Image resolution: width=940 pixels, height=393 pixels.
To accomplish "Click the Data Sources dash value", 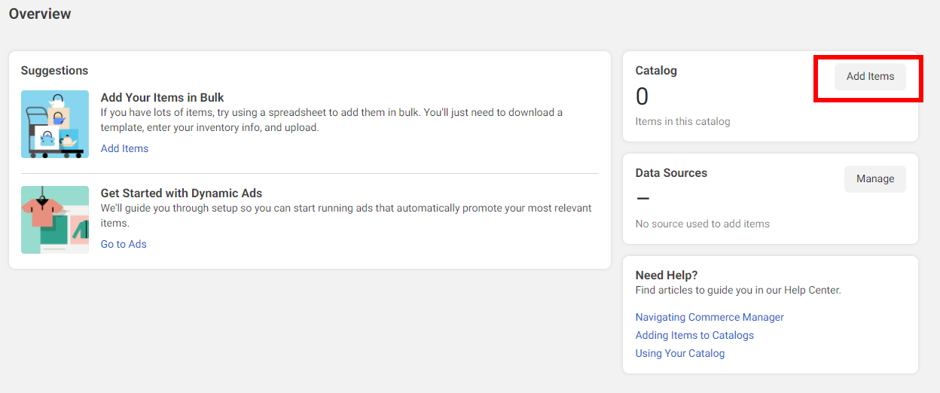I will (x=642, y=199).
